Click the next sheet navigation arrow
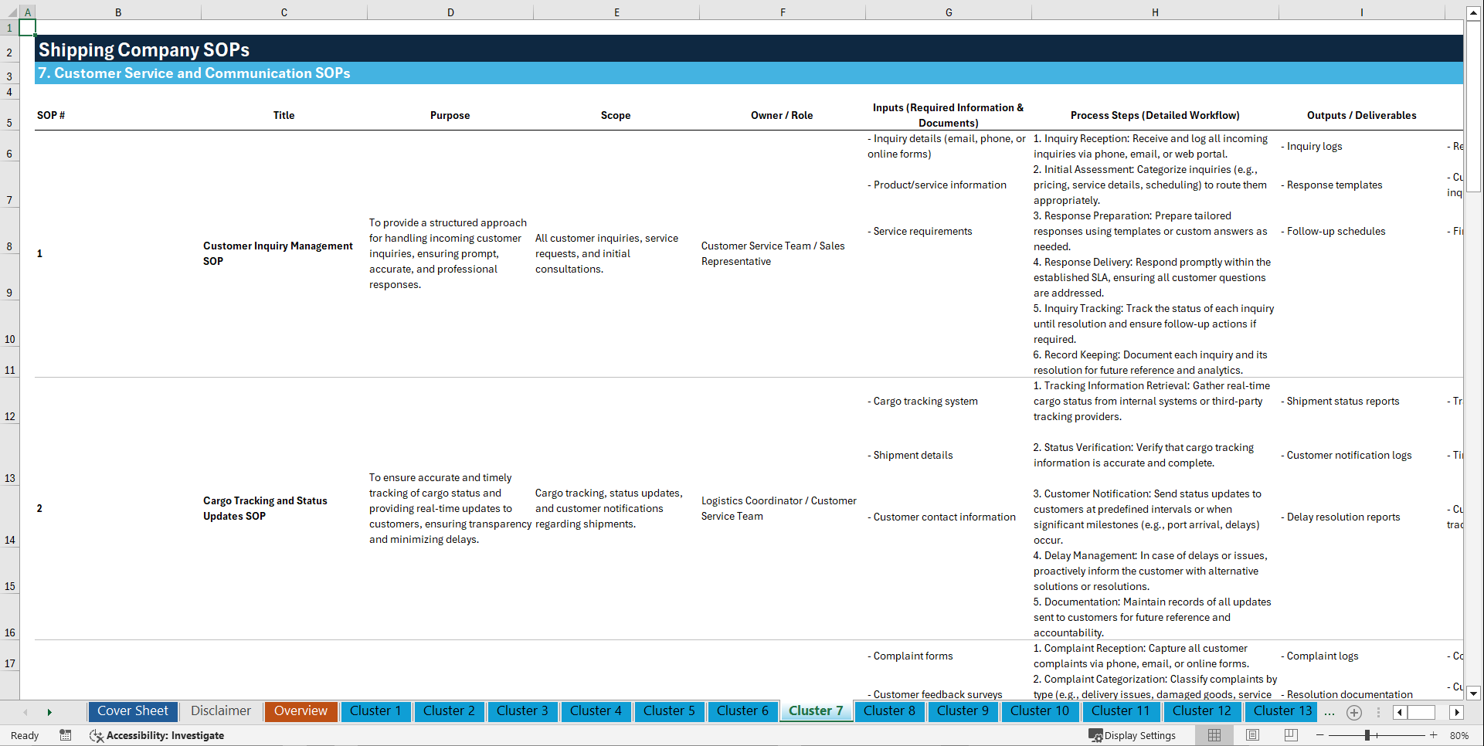This screenshot has height=746, width=1484. click(50, 712)
